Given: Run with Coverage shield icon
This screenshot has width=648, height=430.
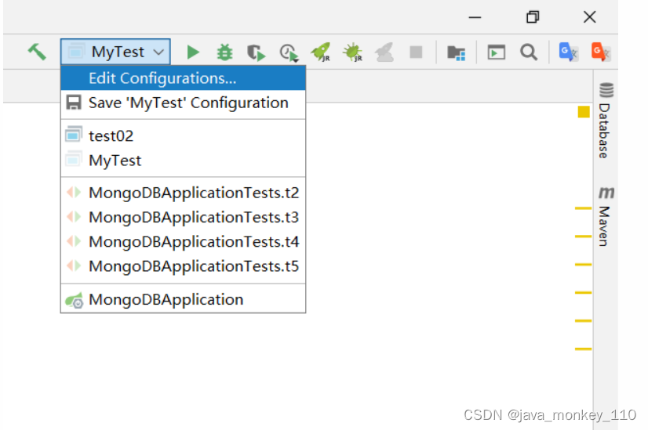Looking at the screenshot, I should (x=257, y=52).
